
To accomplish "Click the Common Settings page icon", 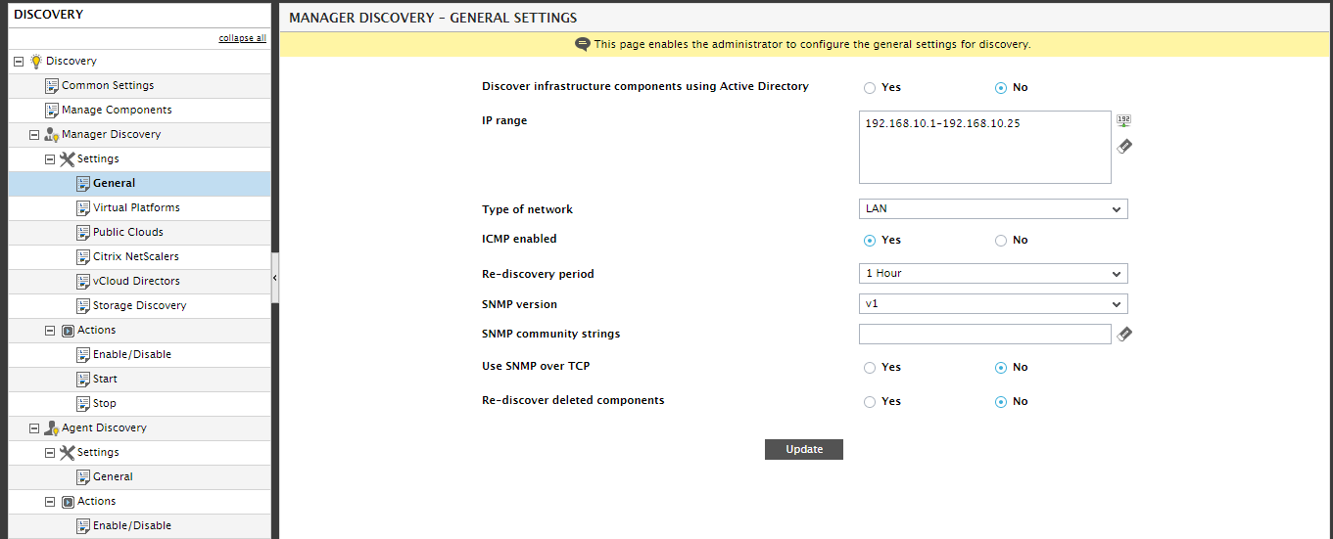I will (51, 86).
